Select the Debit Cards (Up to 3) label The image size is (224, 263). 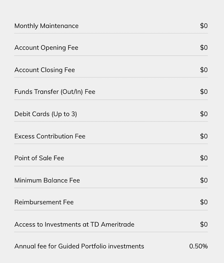click(x=46, y=114)
